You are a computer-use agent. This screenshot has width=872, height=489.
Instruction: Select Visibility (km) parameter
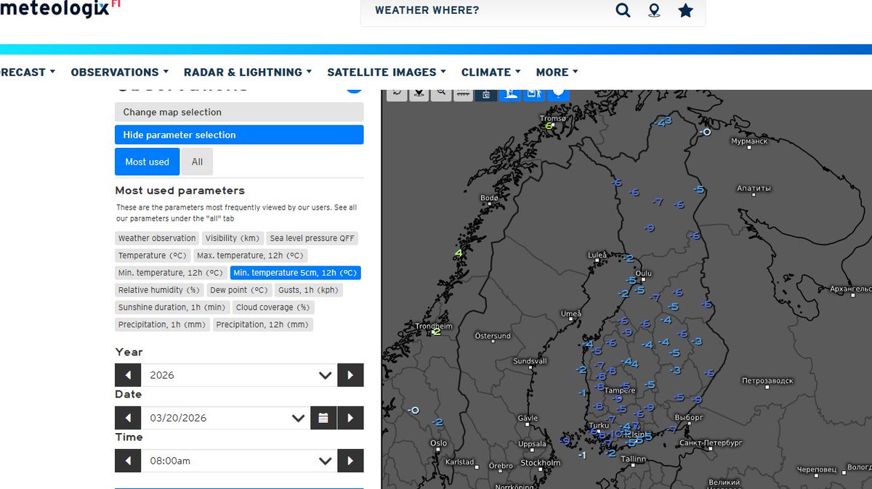click(233, 238)
